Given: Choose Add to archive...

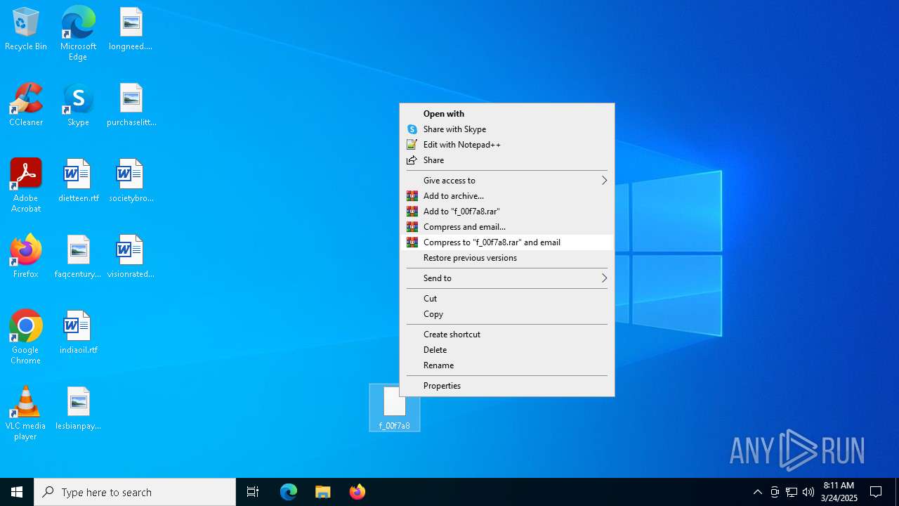Looking at the screenshot, I should pos(507,196).
